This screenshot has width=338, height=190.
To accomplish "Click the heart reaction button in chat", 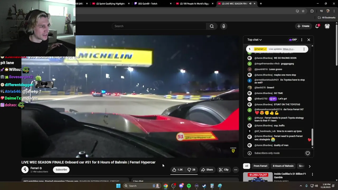I will [308, 153].
